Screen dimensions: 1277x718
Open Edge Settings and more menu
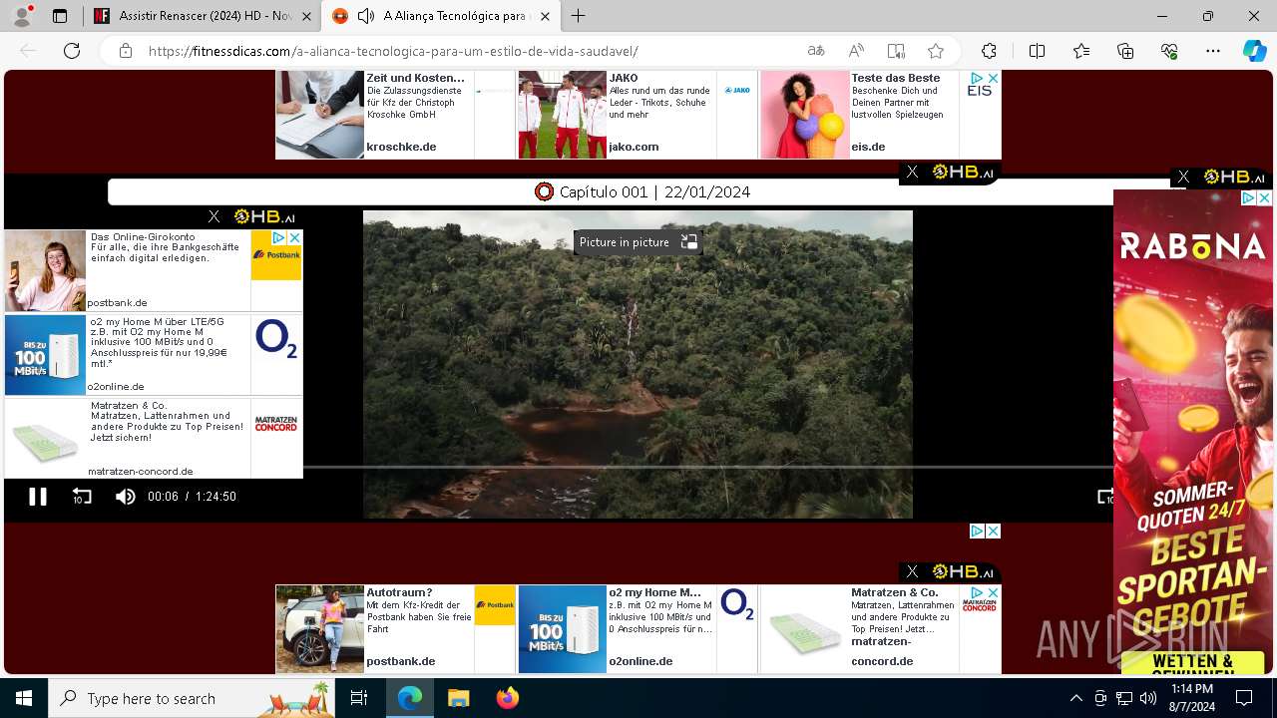click(x=1213, y=51)
